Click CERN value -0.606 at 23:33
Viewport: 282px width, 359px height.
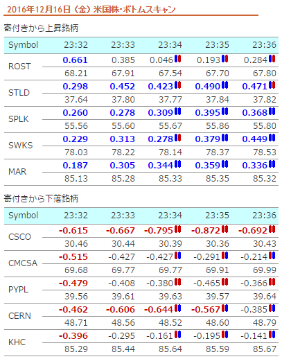coord(121,310)
